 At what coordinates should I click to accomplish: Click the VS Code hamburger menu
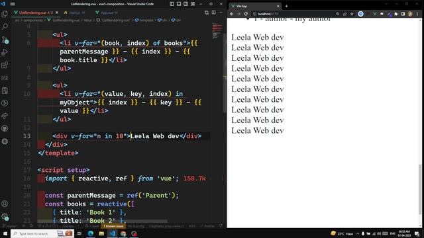13,4
